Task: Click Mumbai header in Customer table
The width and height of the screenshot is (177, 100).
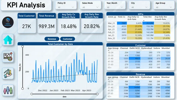Action: click(x=166, y=48)
